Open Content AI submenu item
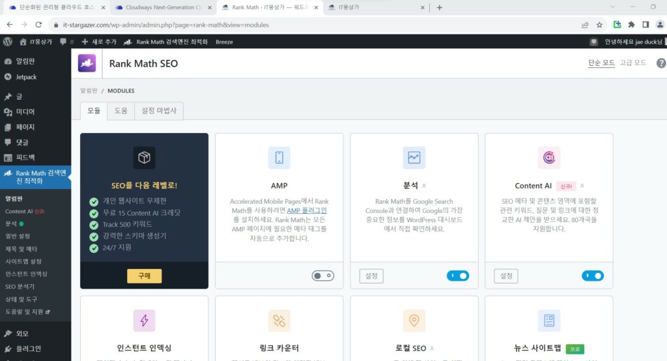The width and height of the screenshot is (667, 361). (x=25, y=211)
